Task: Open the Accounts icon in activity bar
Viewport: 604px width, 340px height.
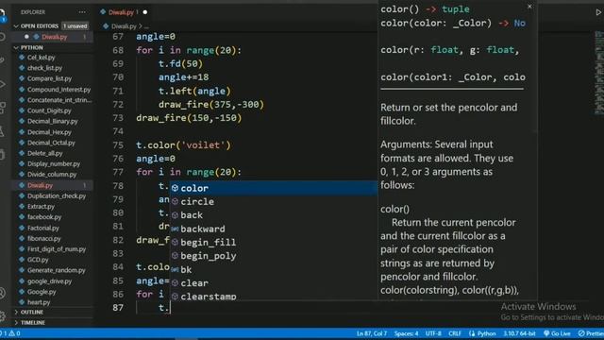Action: click(x=2, y=294)
